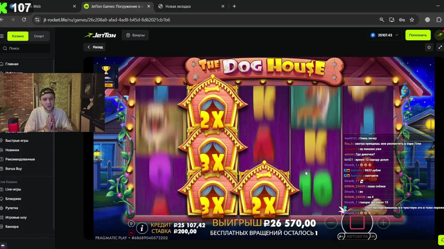The height and width of the screenshot is (249, 444).
Task: Click the Live Казино sidebar heading
Action: click(9, 182)
